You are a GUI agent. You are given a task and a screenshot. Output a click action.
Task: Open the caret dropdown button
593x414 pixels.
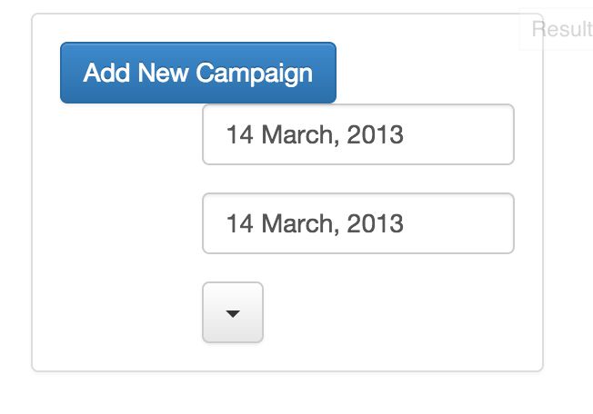pyautogui.click(x=233, y=313)
